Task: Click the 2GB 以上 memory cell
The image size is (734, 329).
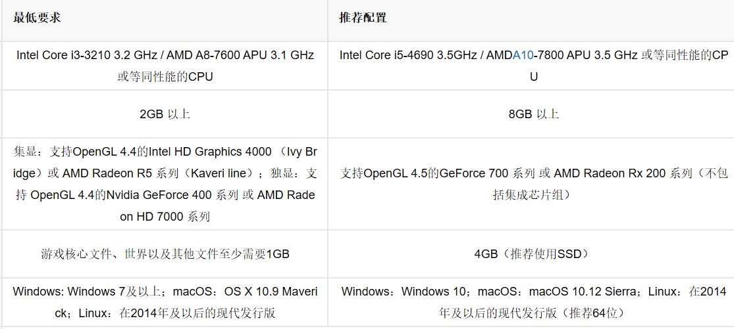Action: pyautogui.click(x=165, y=114)
